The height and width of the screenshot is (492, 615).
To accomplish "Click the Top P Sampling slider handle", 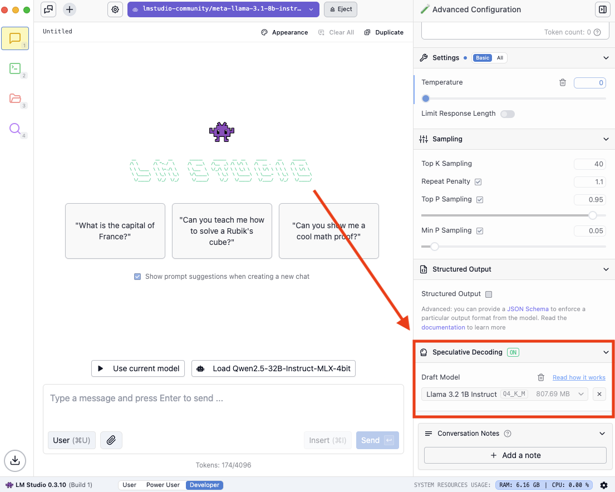I will pos(593,215).
